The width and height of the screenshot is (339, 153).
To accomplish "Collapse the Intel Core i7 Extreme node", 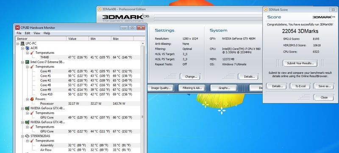I will [x=22, y=62].
